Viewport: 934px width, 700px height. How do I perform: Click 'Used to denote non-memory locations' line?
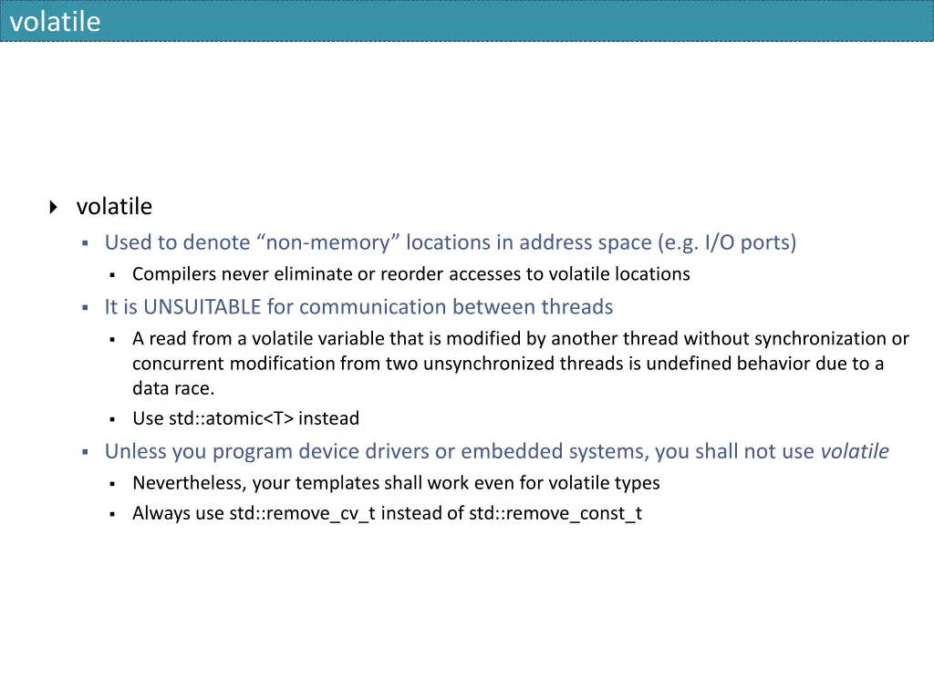[451, 242]
